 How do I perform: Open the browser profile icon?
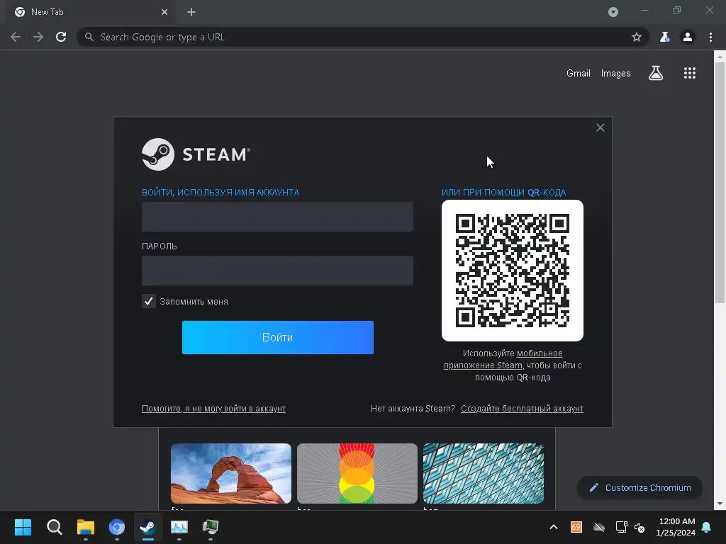coord(688,37)
